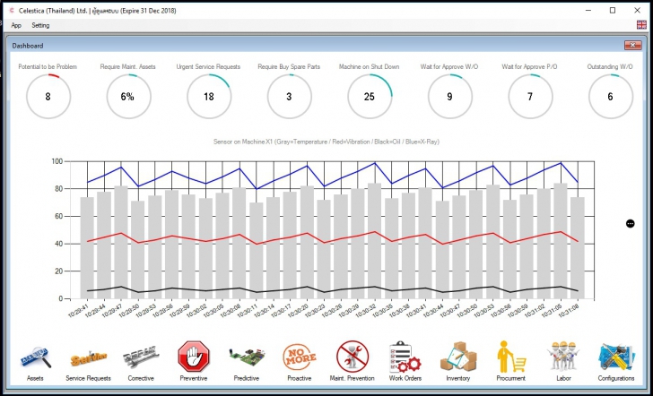Click the 'Sensor on Machine X1' chart title
This screenshot has width=653, height=396.
326,142
